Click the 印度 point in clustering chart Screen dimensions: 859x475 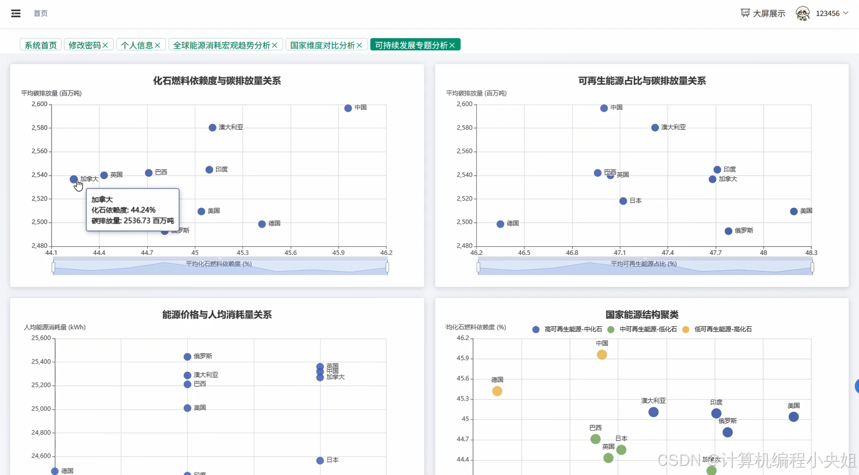click(x=716, y=414)
